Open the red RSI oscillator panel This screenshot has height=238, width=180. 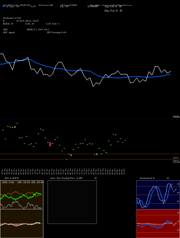[158, 224]
